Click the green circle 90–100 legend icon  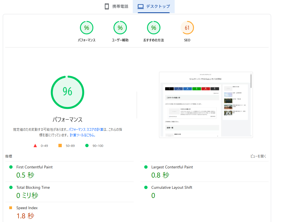(87, 145)
